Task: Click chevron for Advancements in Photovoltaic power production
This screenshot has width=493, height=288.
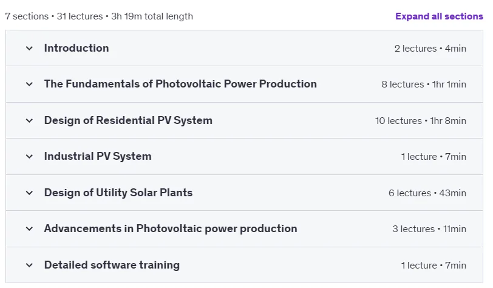Action: [x=29, y=229]
